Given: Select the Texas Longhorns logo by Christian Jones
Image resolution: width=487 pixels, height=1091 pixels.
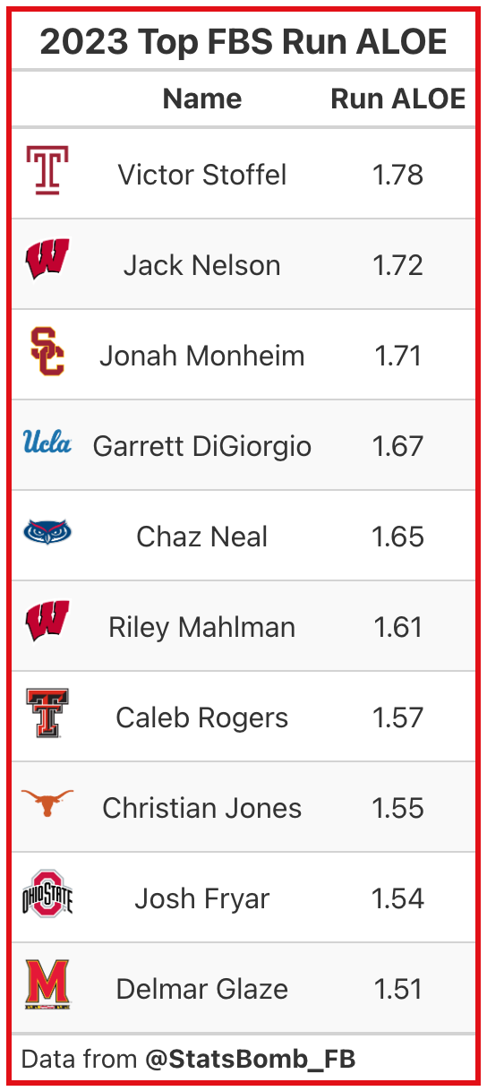Looking at the screenshot, I should pos(47,803).
